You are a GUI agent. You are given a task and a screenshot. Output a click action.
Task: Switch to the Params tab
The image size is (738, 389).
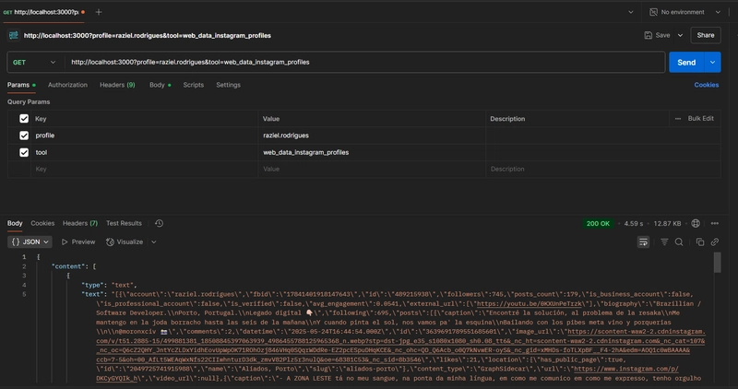pyautogui.click(x=21, y=85)
